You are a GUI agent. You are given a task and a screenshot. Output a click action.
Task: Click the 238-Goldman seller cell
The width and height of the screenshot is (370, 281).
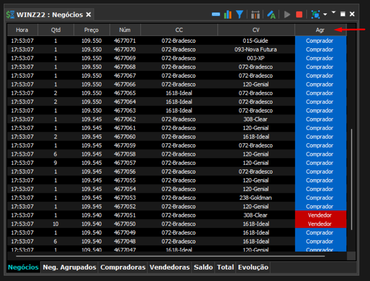pos(256,198)
